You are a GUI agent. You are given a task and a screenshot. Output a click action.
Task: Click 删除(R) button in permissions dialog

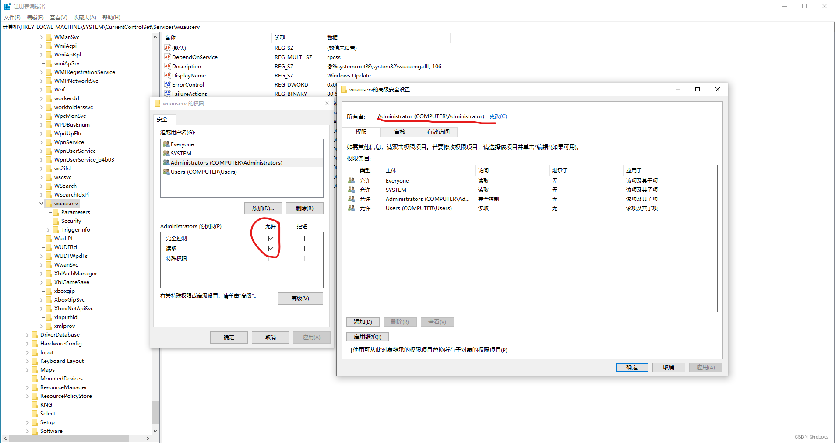click(x=305, y=208)
